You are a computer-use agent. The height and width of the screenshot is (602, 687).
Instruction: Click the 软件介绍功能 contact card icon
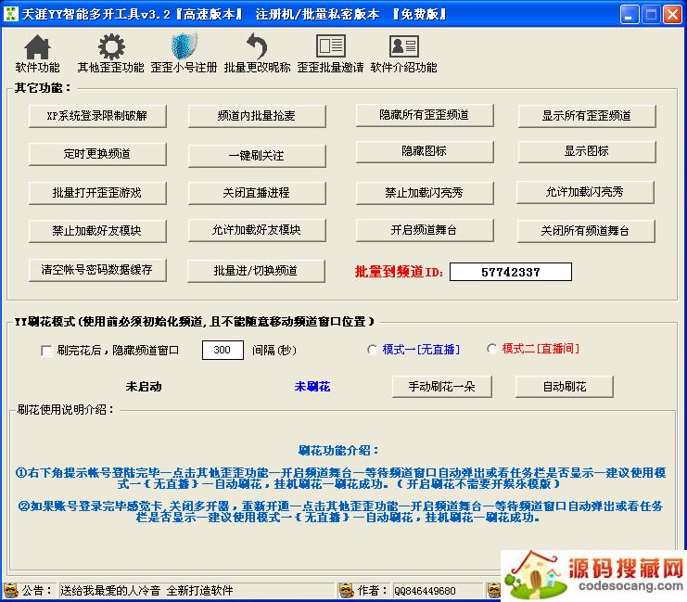click(x=403, y=47)
